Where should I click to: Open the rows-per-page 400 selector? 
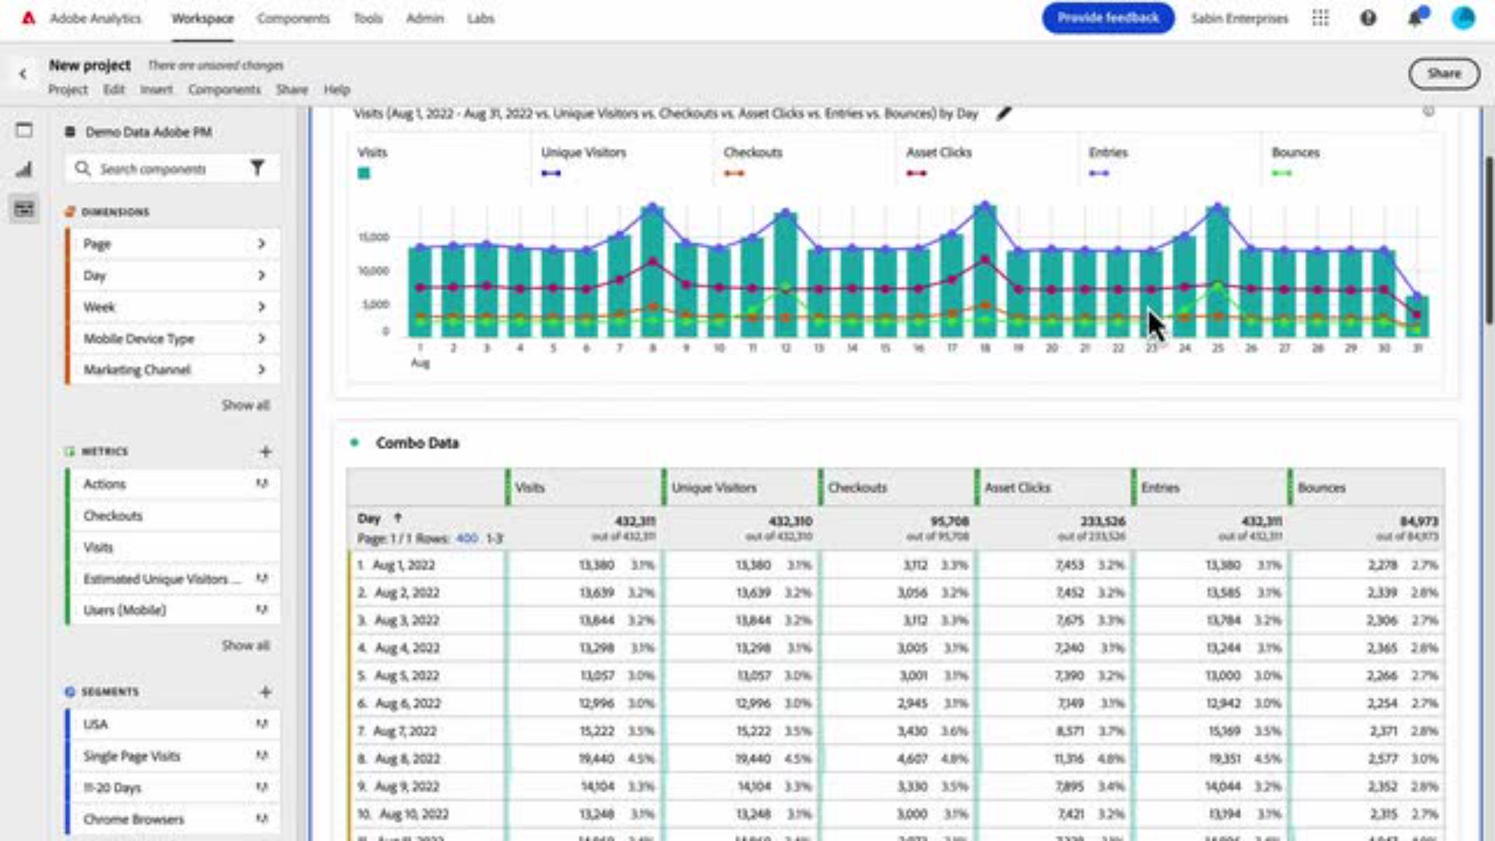point(466,538)
